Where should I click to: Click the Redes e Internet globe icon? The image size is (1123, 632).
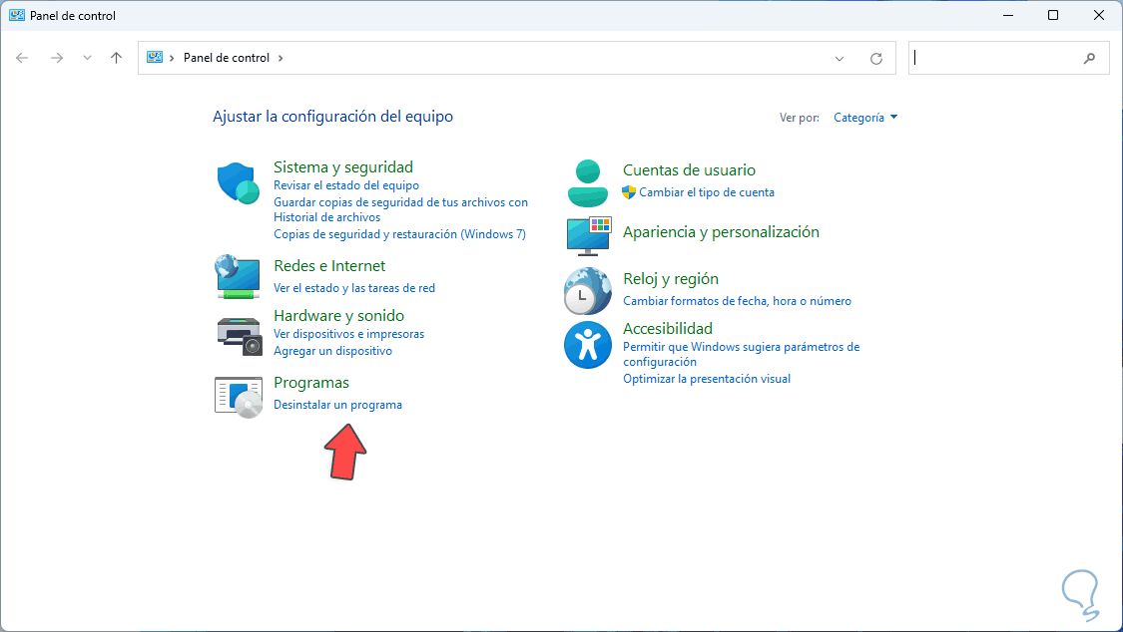click(238, 276)
